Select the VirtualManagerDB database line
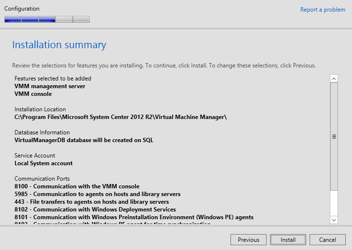Image resolution: width=352 pixels, height=250 pixels. pyautogui.click(x=84, y=140)
